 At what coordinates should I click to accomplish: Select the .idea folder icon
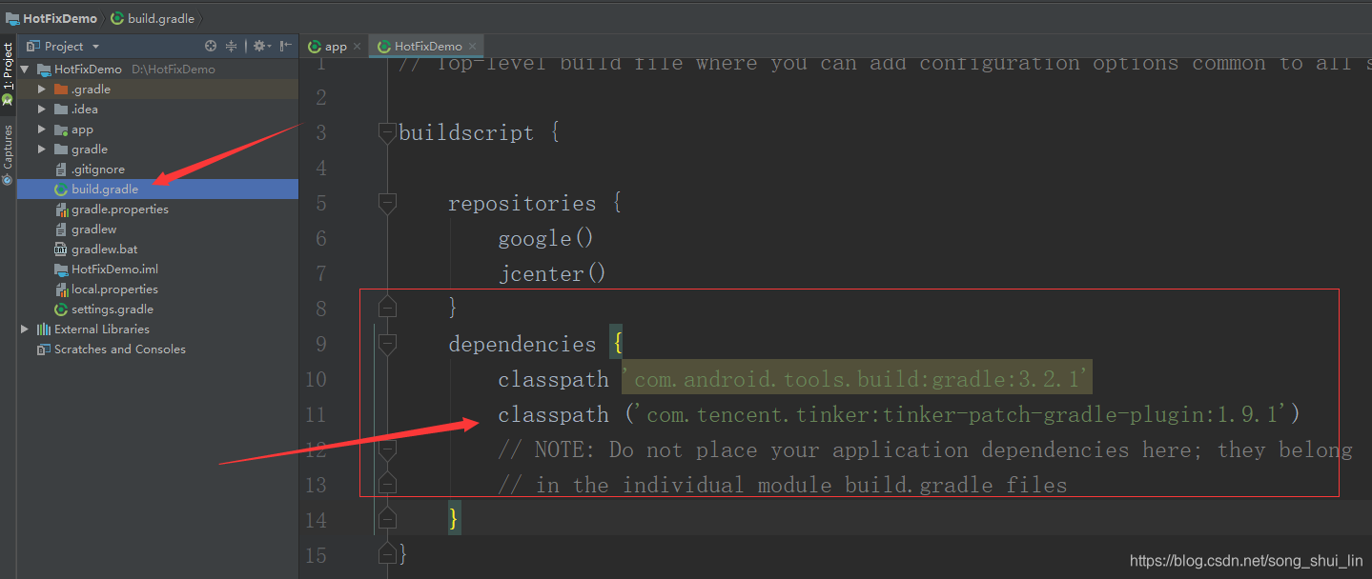coord(61,110)
